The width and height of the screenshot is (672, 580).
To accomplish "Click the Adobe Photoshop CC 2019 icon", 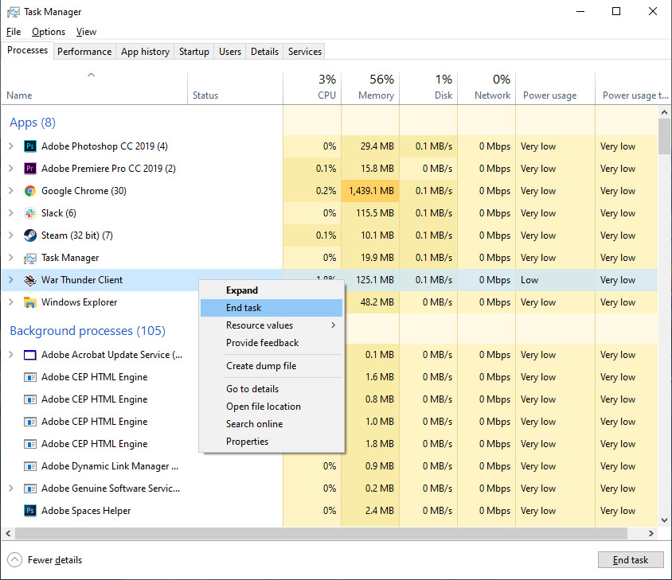I will point(30,146).
